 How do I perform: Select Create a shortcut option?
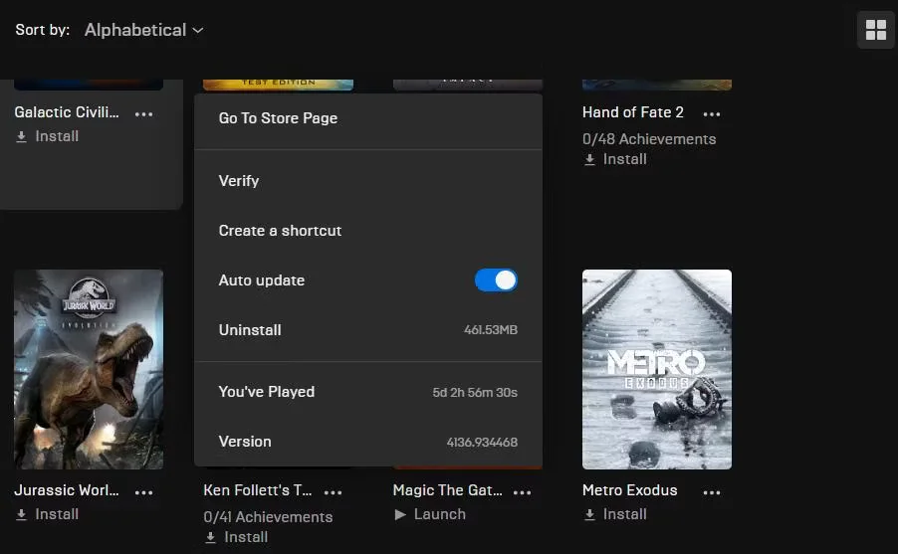[x=368, y=231]
